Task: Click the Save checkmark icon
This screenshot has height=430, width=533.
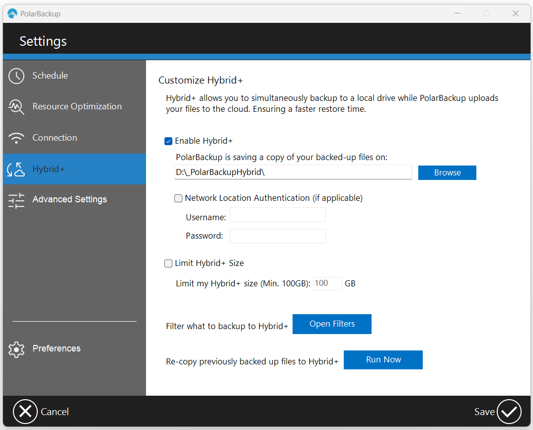Action: click(509, 411)
